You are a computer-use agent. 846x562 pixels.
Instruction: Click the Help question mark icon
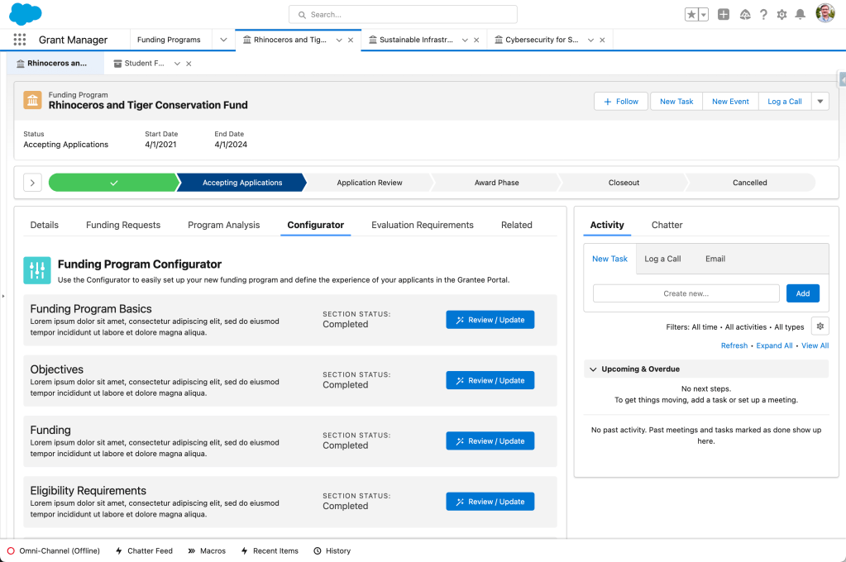(x=763, y=15)
